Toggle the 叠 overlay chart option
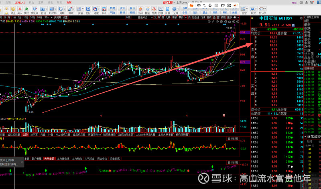 click(214, 18)
